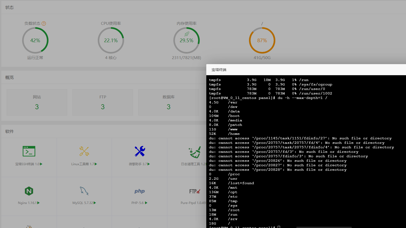Click the 内存使用率 label

pyautogui.click(x=187, y=23)
